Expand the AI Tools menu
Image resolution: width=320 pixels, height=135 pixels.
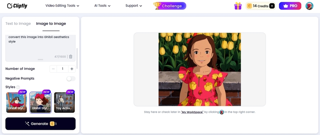[102, 6]
